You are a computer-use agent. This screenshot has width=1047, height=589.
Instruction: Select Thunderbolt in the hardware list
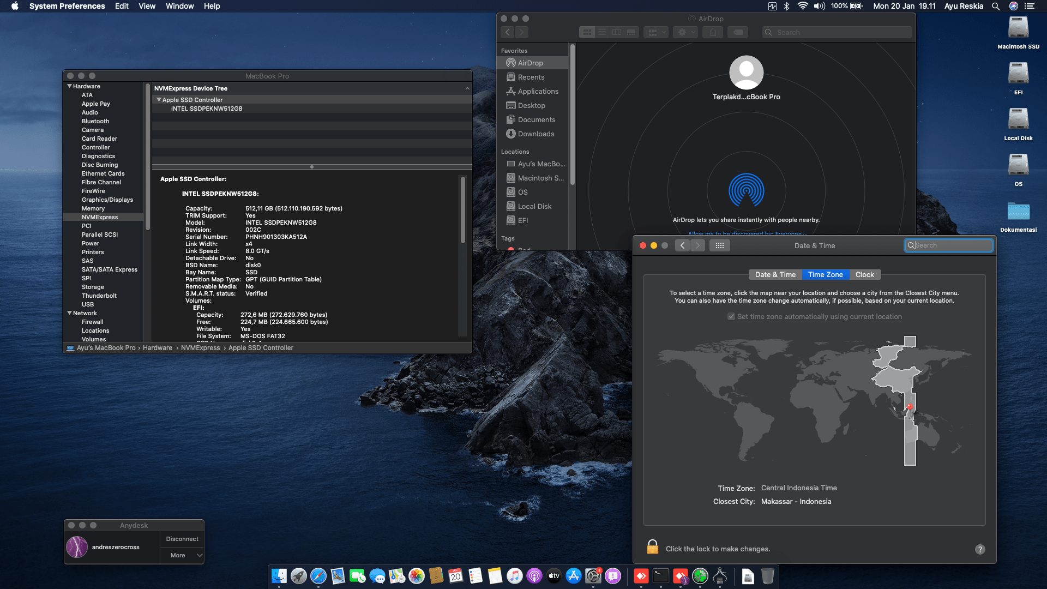(x=99, y=296)
